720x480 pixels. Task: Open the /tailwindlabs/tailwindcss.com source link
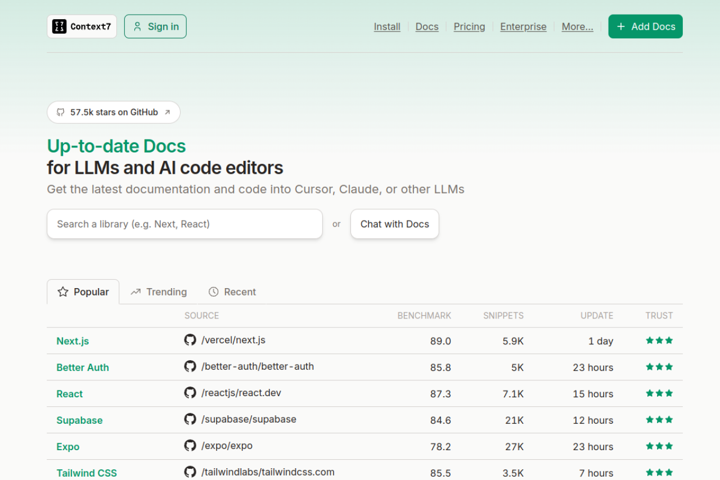click(268, 472)
